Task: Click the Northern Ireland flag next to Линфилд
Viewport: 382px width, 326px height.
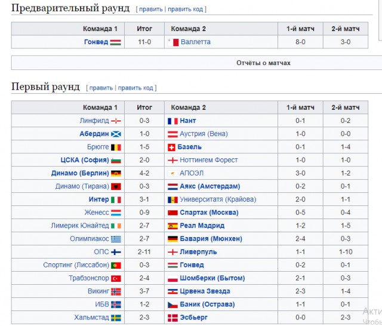Action: [116, 121]
